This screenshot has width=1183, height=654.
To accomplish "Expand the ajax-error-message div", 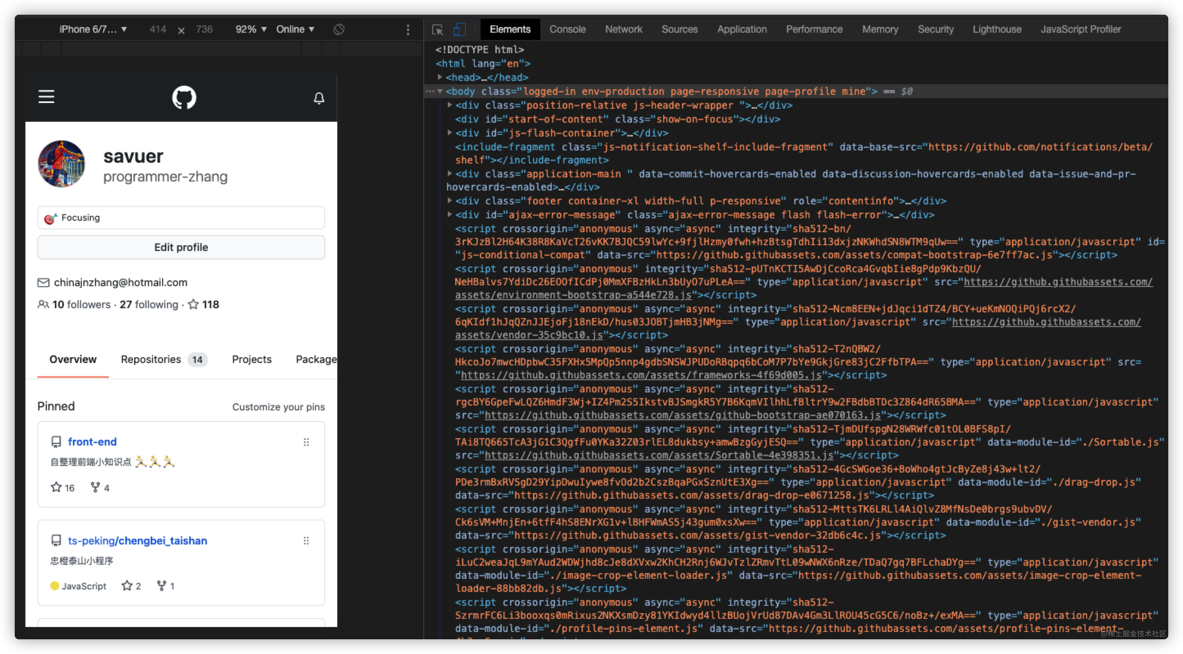I will pos(449,215).
